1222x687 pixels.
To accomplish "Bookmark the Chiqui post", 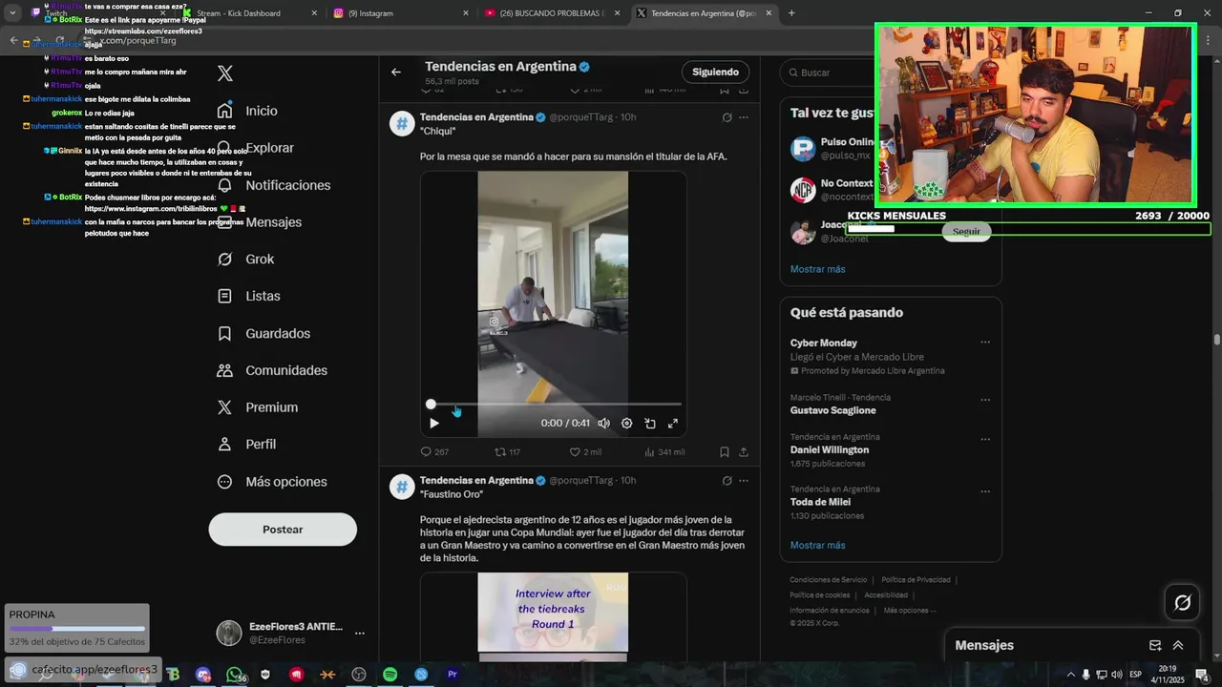I will [725, 452].
